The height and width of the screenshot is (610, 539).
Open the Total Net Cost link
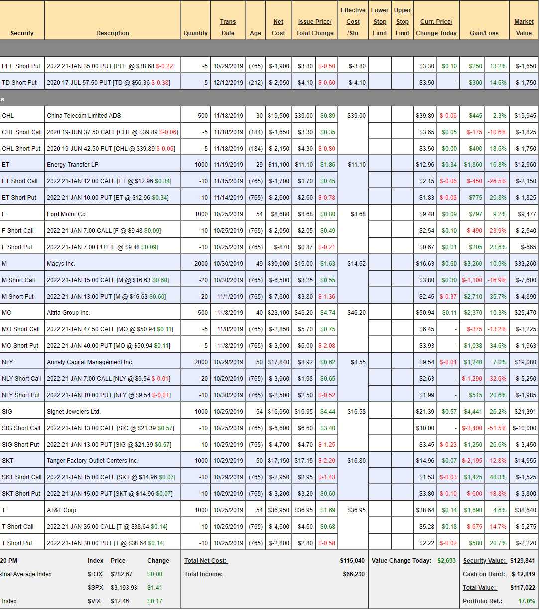205,561
